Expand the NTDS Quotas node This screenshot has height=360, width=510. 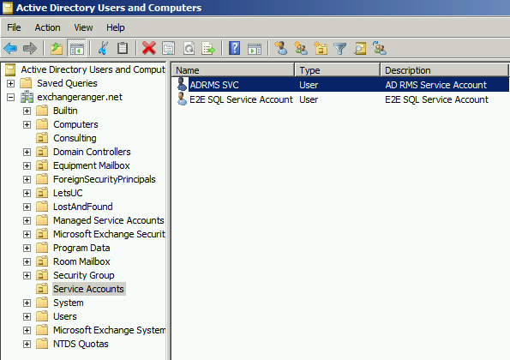tap(27, 344)
